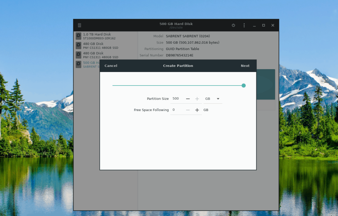Image resolution: width=338 pixels, height=216 pixels.
Task: Decrease free space following with minus
Action: click(x=188, y=110)
